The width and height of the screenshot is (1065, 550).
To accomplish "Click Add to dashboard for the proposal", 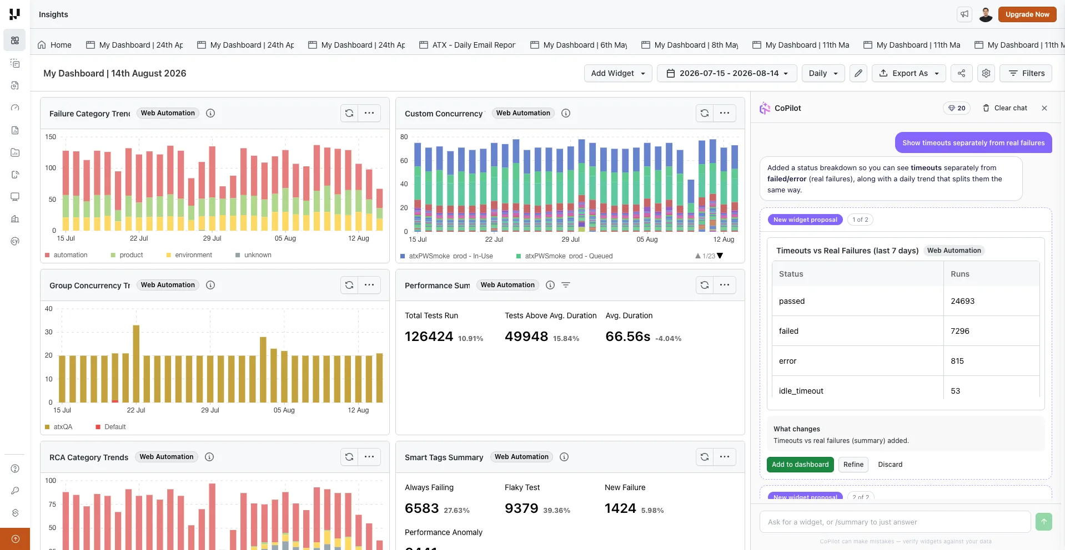I will coord(800,465).
